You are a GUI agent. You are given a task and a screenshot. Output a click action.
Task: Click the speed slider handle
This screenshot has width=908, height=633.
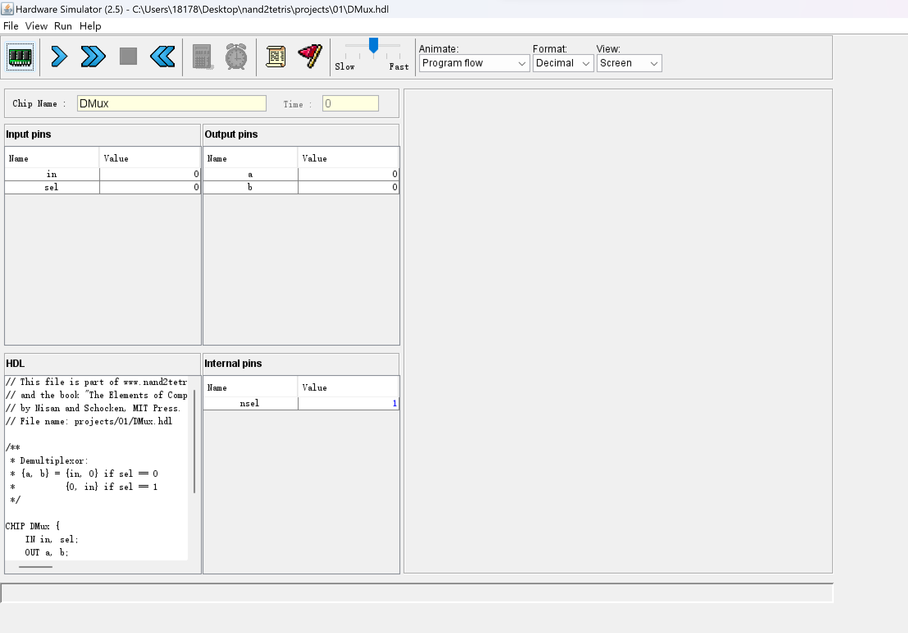[x=373, y=45]
